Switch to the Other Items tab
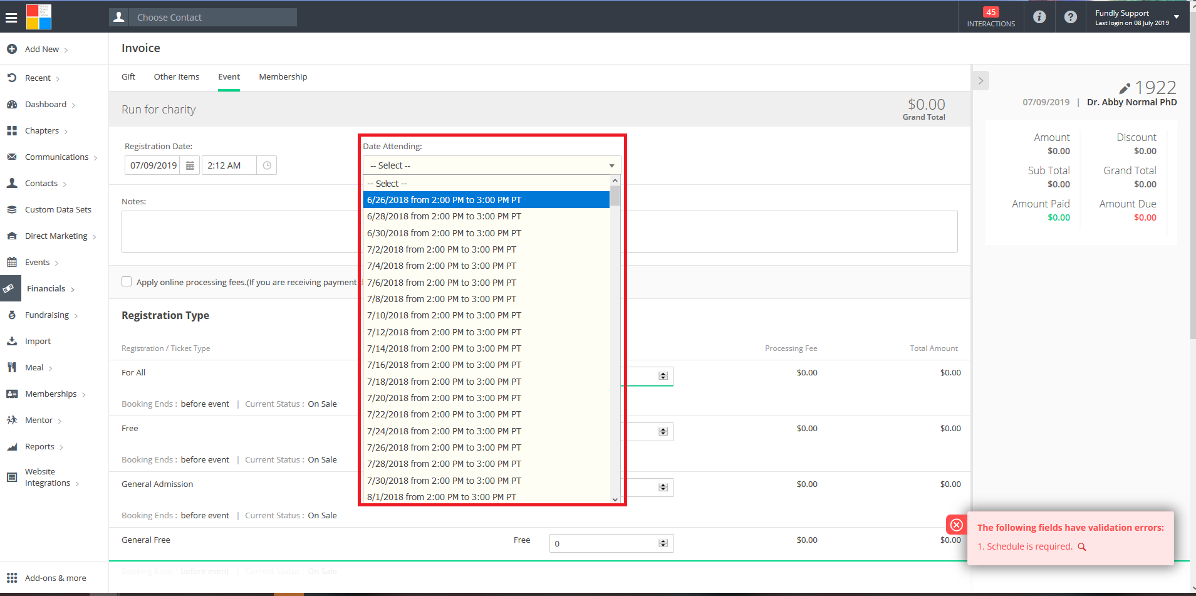The height and width of the screenshot is (596, 1196). [x=177, y=76]
